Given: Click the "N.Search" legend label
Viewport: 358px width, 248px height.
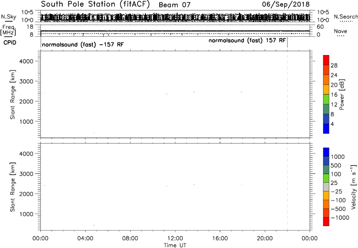Looking at the screenshot, I should (x=345, y=17).
